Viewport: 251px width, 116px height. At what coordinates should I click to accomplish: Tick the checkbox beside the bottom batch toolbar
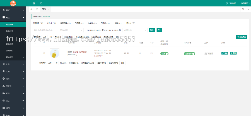coord(35,63)
